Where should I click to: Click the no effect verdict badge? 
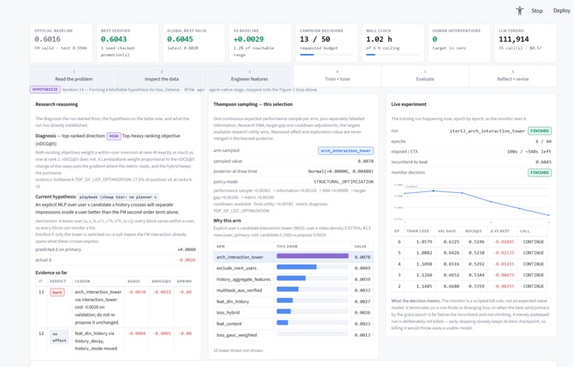59,337
